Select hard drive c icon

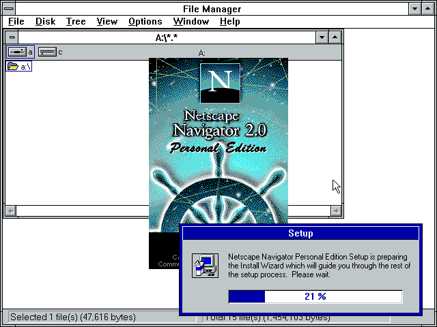51,52
